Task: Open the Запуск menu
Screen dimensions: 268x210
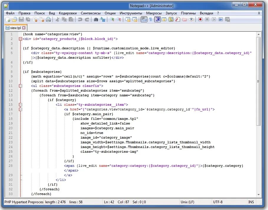Action: [x=171, y=13]
